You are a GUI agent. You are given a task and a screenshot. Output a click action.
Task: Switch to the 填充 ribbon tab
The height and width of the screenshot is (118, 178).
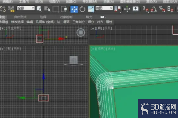pos(89,17)
